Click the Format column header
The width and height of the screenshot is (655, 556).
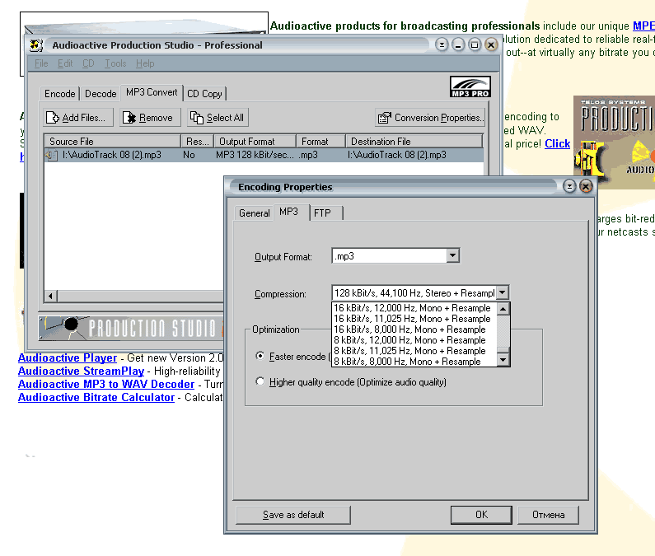(320, 141)
